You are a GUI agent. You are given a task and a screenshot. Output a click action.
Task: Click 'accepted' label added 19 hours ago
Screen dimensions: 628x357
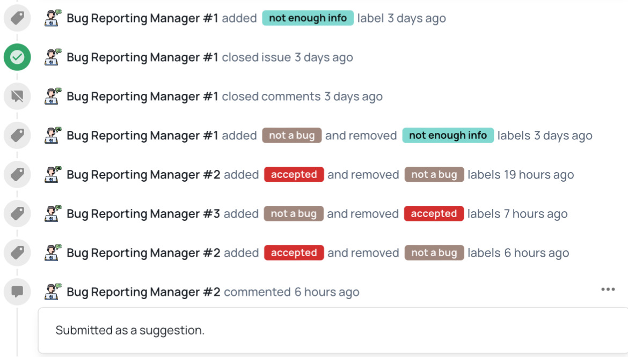point(294,175)
